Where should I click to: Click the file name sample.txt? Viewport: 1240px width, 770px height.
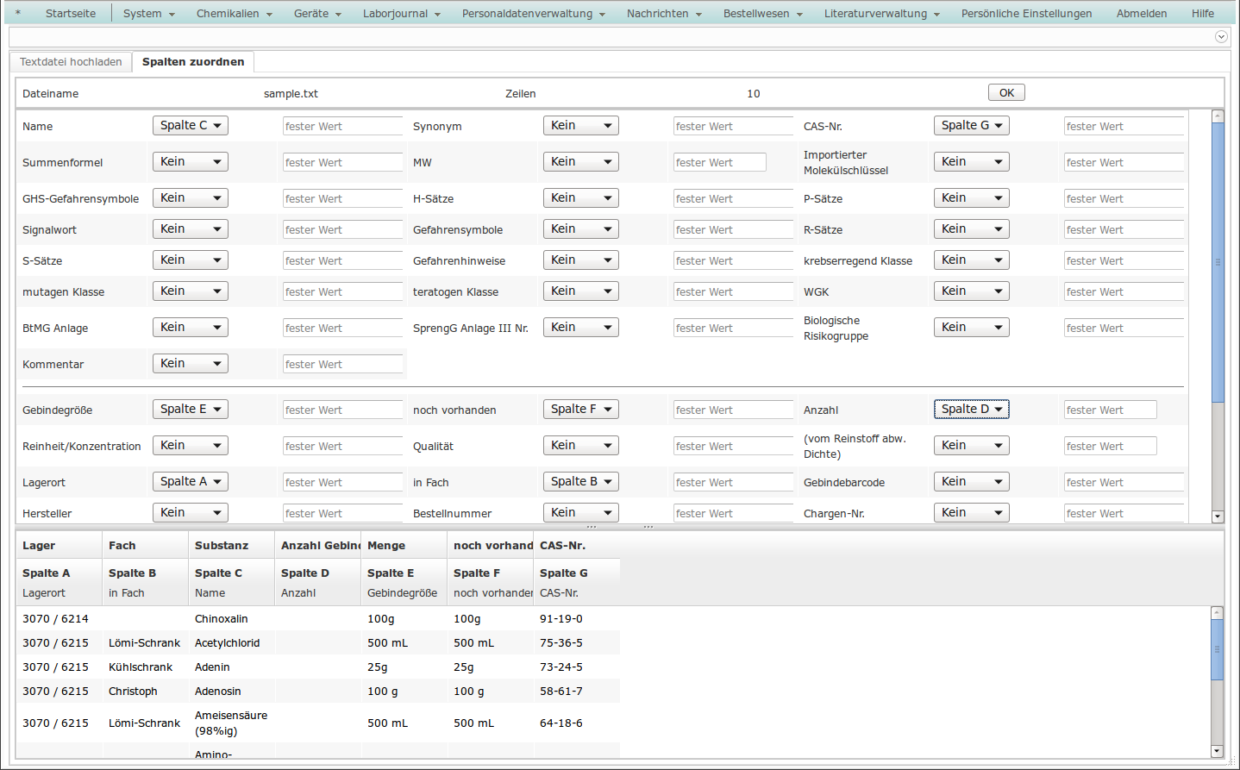coord(291,93)
